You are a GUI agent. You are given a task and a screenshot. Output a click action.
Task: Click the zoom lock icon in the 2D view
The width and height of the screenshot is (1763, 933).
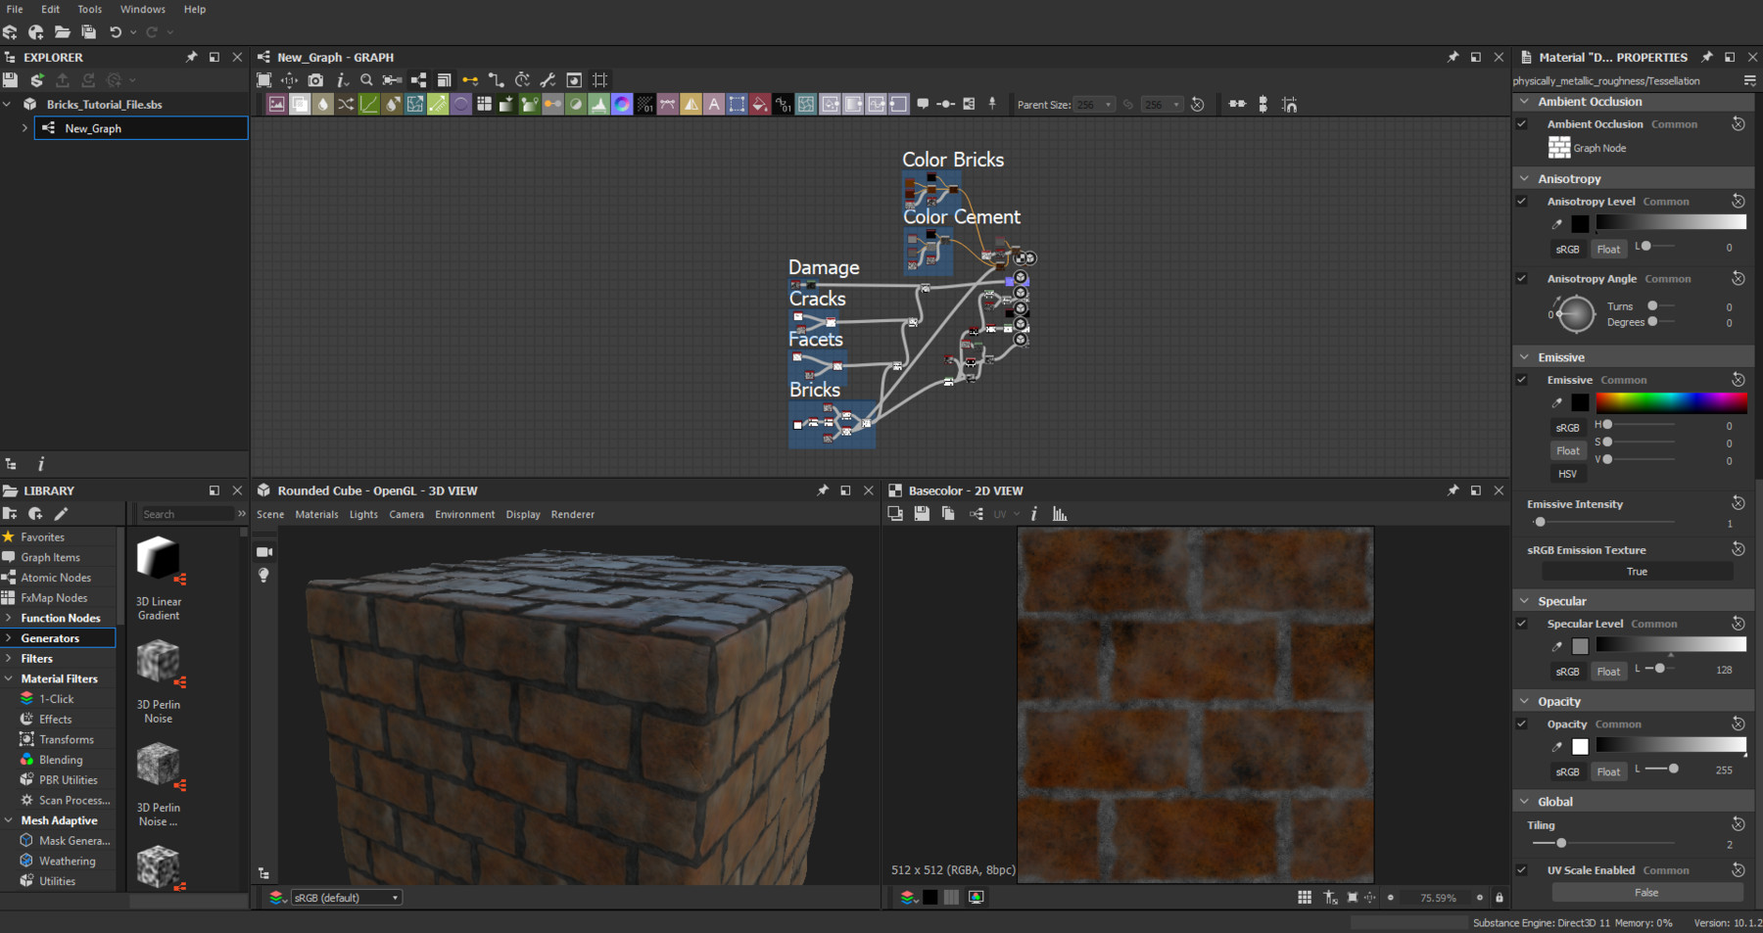coord(1499,897)
